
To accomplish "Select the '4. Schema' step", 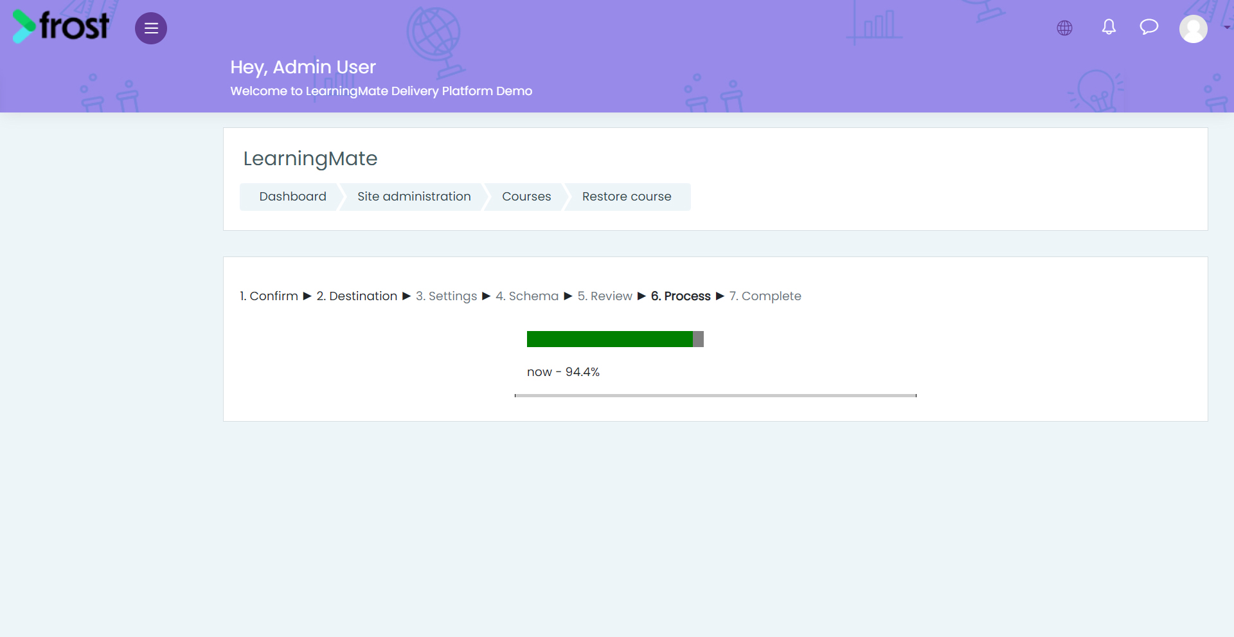I will coord(527,296).
